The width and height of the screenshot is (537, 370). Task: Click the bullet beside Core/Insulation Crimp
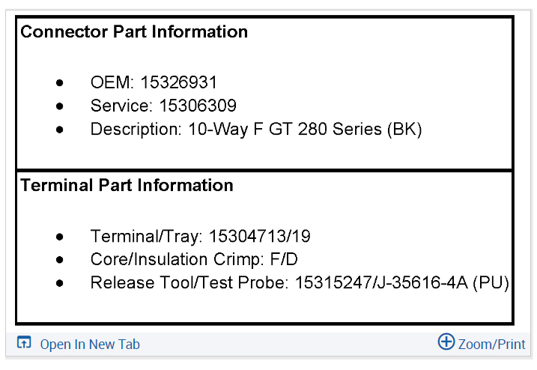tap(60, 260)
